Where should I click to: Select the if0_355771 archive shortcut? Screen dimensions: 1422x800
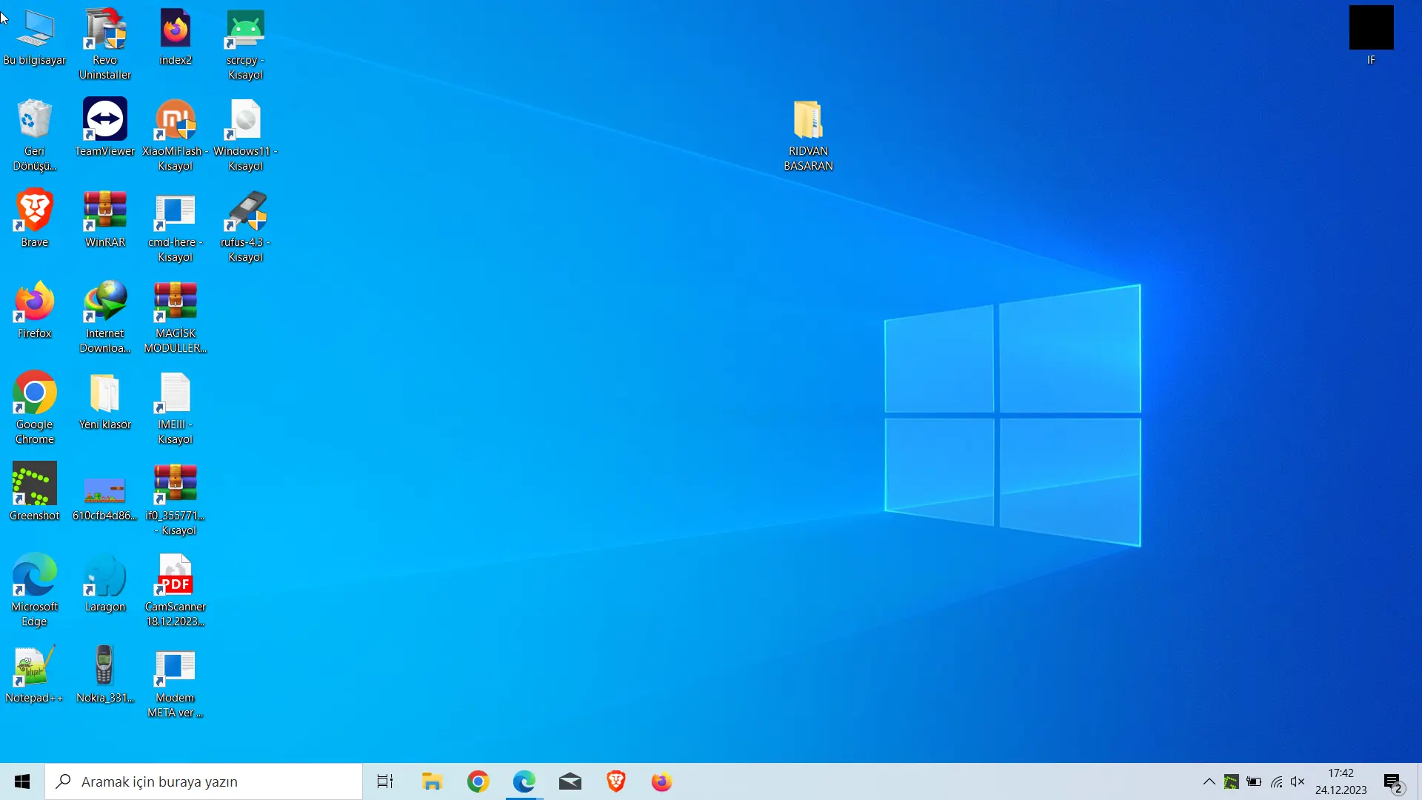pos(176,500)
